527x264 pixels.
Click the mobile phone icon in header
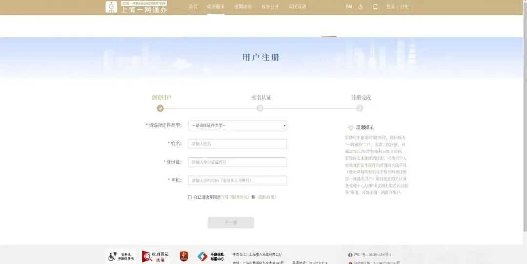(375, 7)
